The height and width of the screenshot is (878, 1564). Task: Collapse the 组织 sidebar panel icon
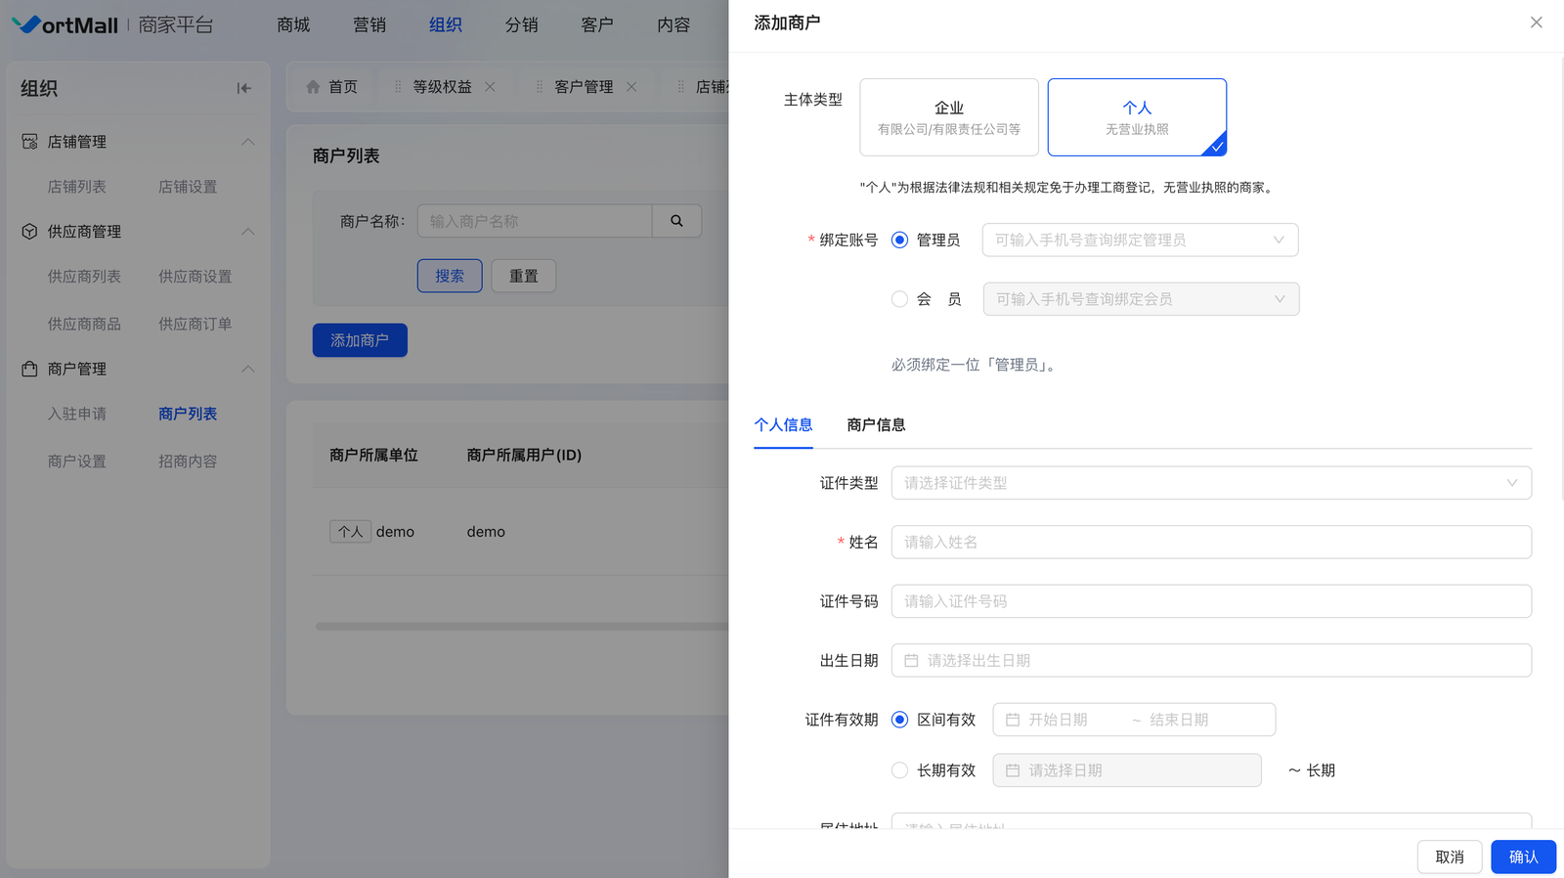pyautogui.click(x=243, y=88)
